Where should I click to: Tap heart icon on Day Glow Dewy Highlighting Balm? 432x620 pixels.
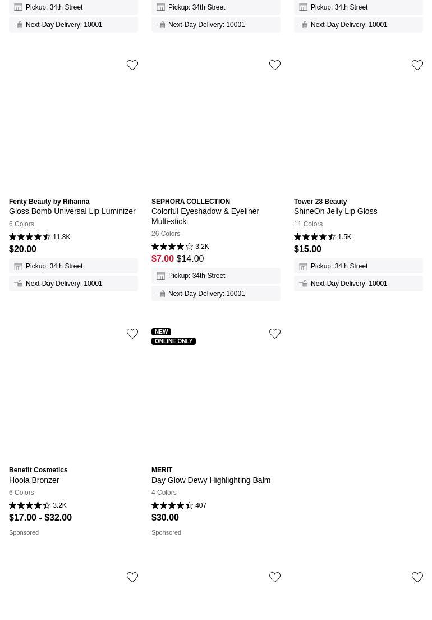click(x=275, y=334)
